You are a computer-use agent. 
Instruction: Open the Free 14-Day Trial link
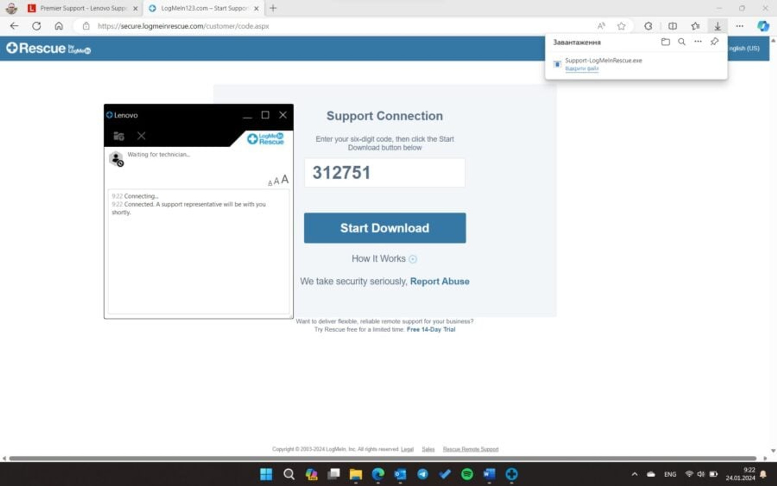pyautogui.click(x=431, y=330)
